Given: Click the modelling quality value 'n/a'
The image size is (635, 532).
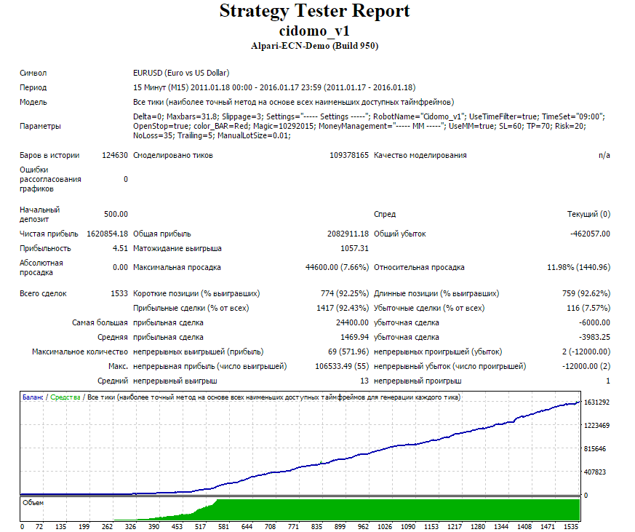Looking at the screenshot, I should [x=604, y=155].
